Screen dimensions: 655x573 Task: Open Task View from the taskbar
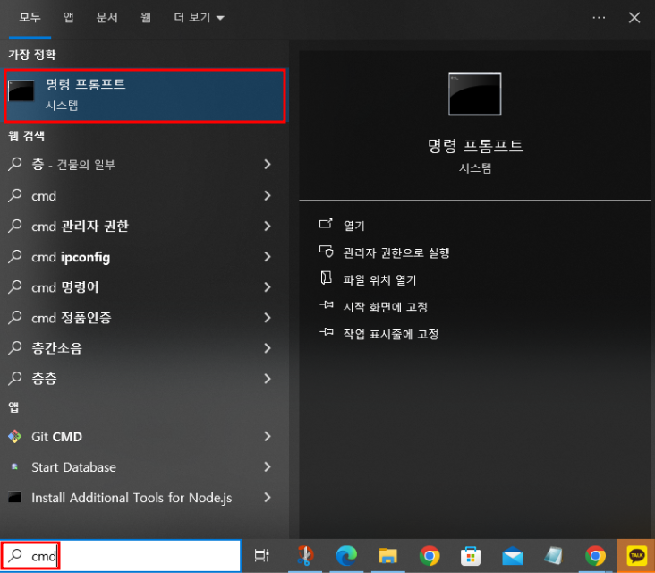[262, 556]
